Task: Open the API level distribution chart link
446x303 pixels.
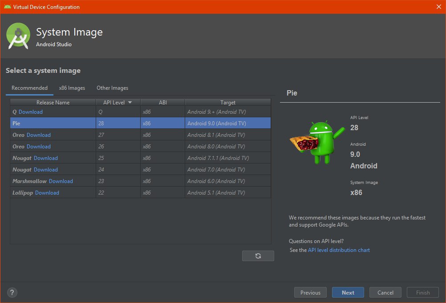Action: tap(339, 250)
